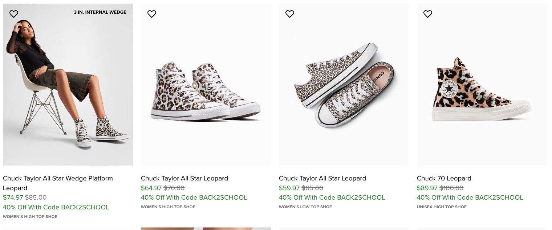This screenshot has width=552, height=230.
Task: Open the Chuck 70 Leopard title link
Action: (444, 178)
